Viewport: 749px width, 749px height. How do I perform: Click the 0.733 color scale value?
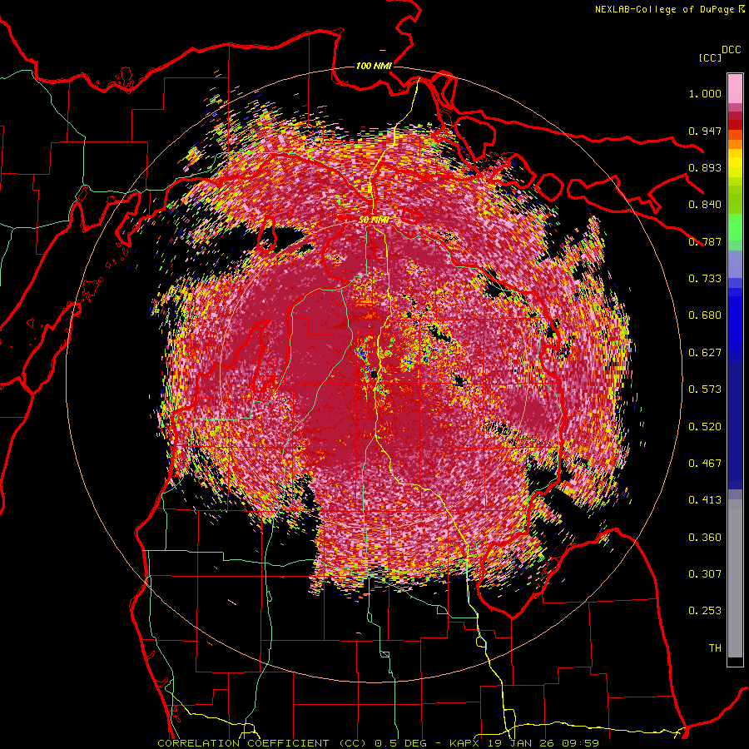(x=705, y=279)
